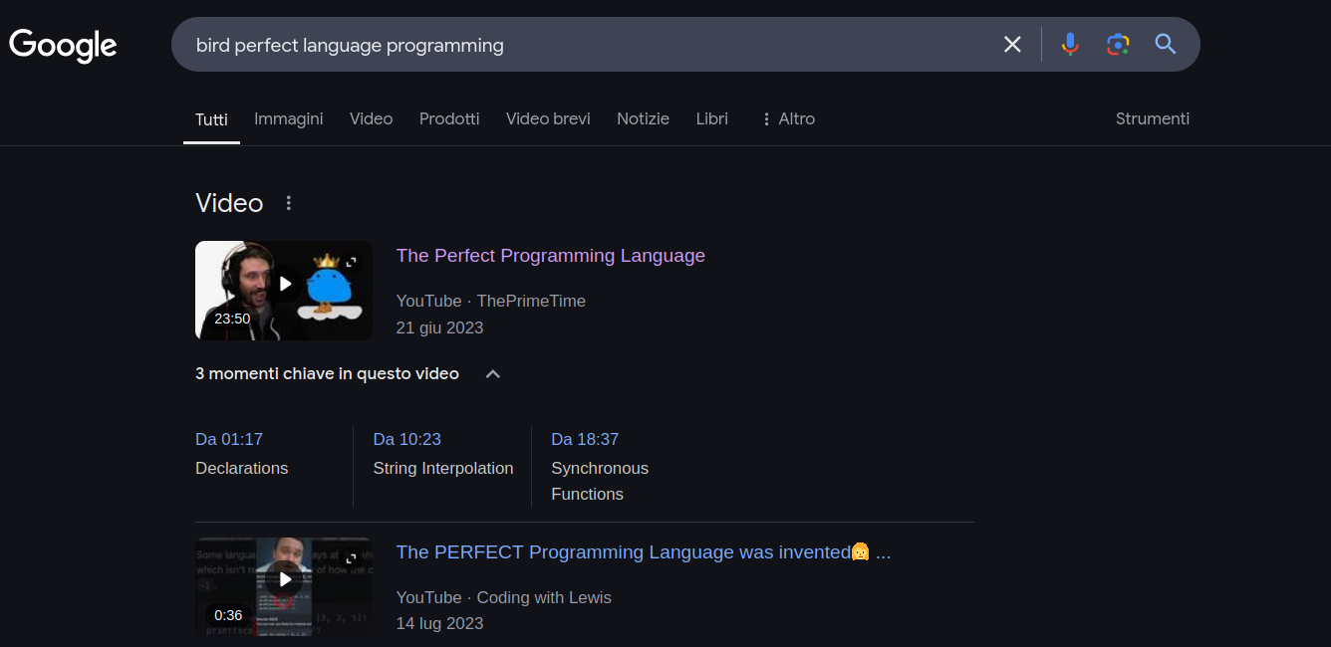Jump to Da 10:23 String Interpolation moment
The image size is (1331, 647).
[443, 454]
